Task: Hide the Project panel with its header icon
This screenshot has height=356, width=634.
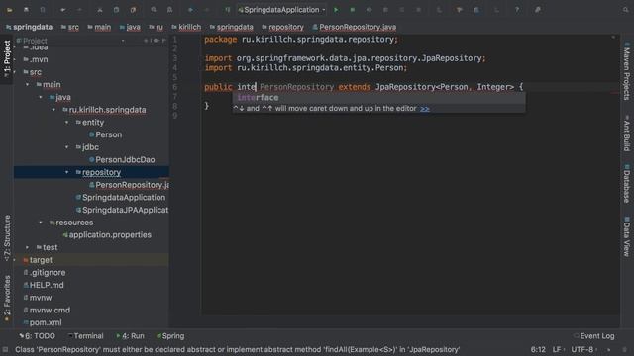Action: [163, 41]
